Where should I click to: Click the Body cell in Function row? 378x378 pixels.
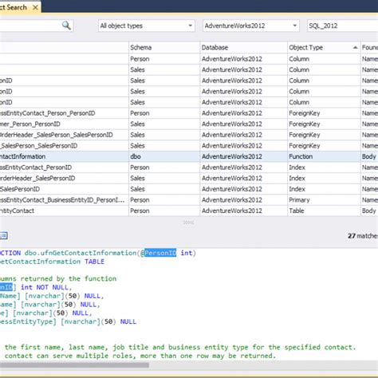click(x=368, y=156)
